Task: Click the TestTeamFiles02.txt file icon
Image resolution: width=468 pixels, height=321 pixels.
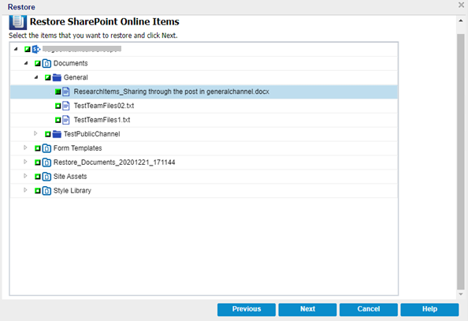Action: coord(66,106)
